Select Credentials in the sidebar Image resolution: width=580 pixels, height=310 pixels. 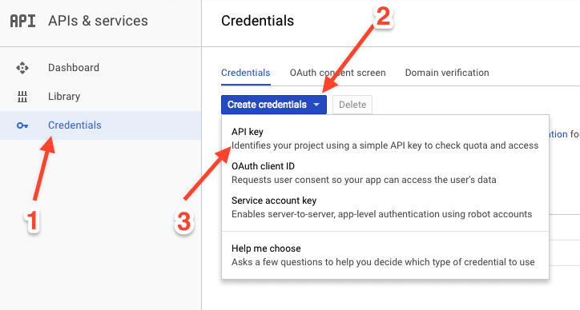[x=101, y=125]
